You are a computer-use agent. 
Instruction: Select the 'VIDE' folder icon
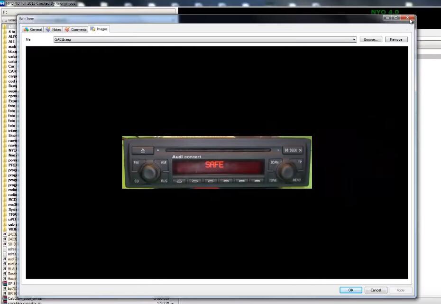click(5, 229)
